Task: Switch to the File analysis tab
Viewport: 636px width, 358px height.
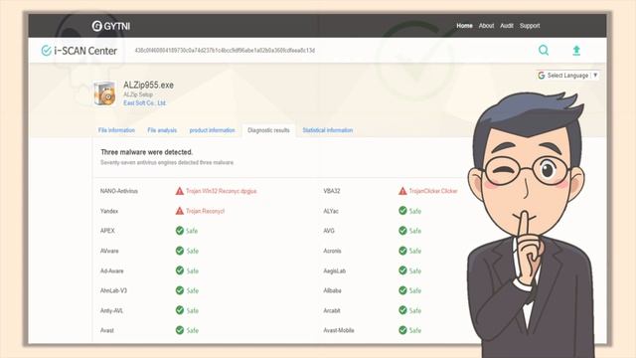Action: (x=162, y=130)
